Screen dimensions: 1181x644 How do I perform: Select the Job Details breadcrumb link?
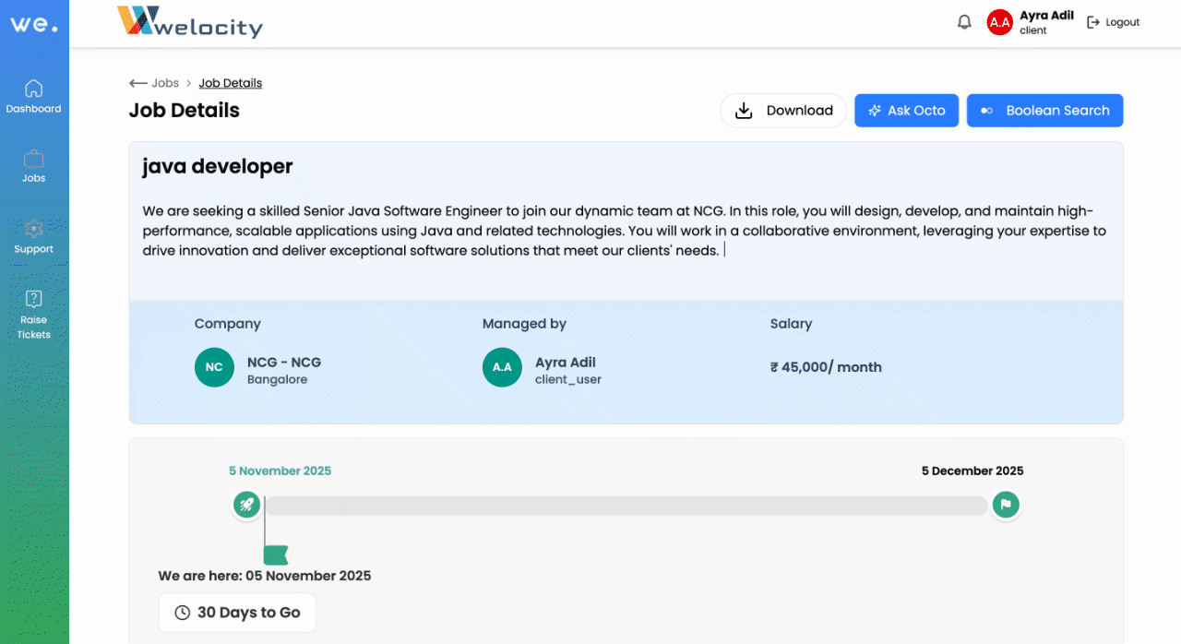(x=230, y=83)
